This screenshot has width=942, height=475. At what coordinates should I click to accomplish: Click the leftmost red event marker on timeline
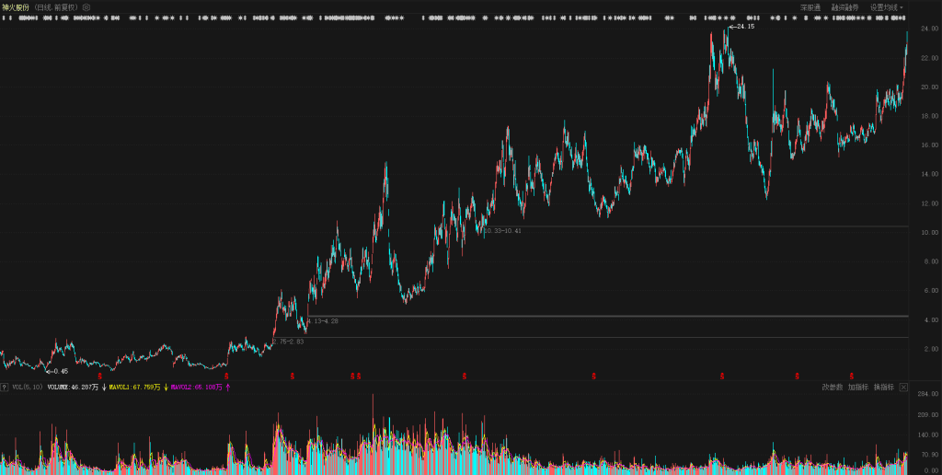point(100,376)
